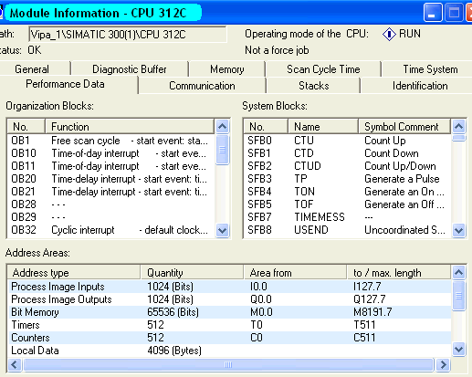472x377 pixels.
Task: Select the OB10 Time-of-day interrupt row
Action: [x=110, y=153]
